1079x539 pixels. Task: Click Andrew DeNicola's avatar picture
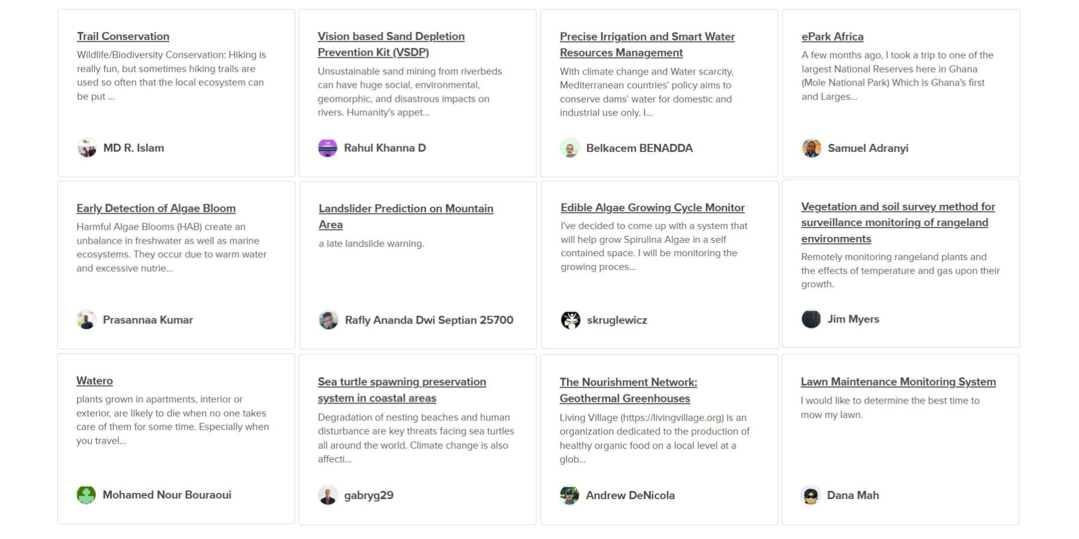(x=569, y=495)
